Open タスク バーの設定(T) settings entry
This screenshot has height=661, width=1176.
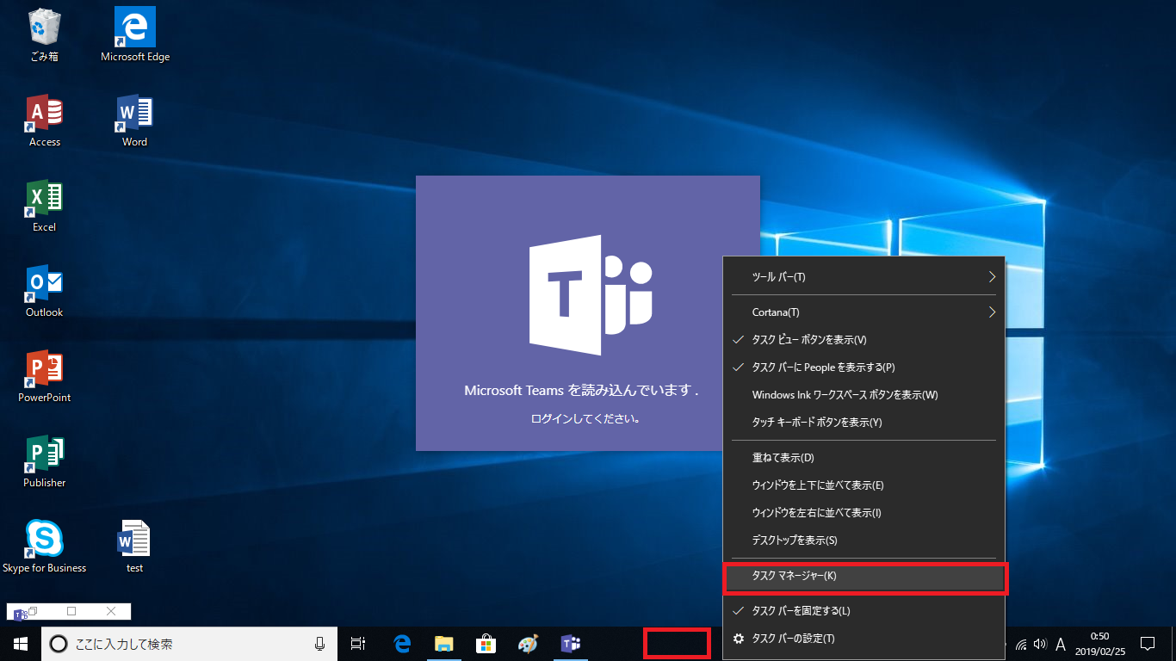tap(863, 639)
